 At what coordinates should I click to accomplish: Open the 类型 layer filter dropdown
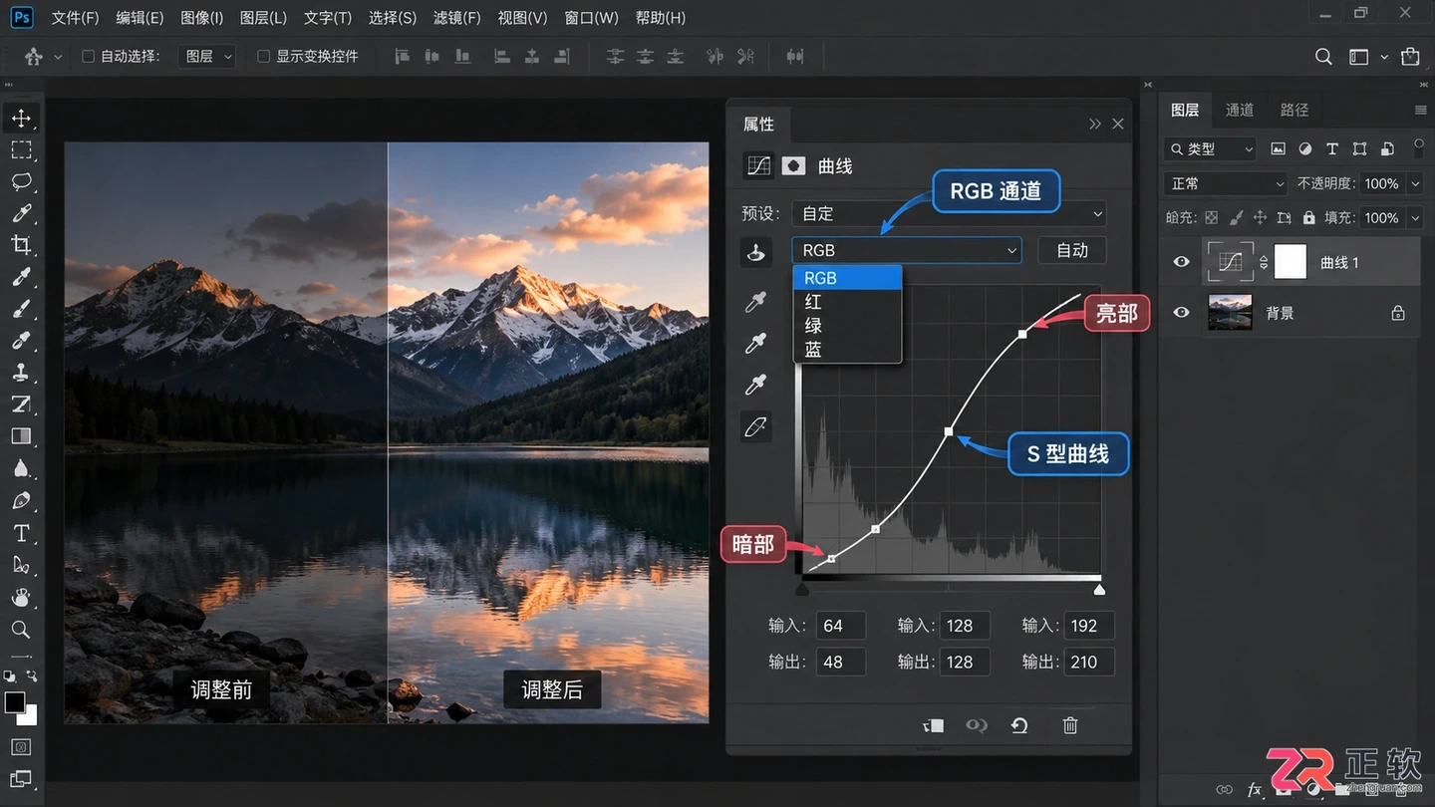click(1210, 148)
